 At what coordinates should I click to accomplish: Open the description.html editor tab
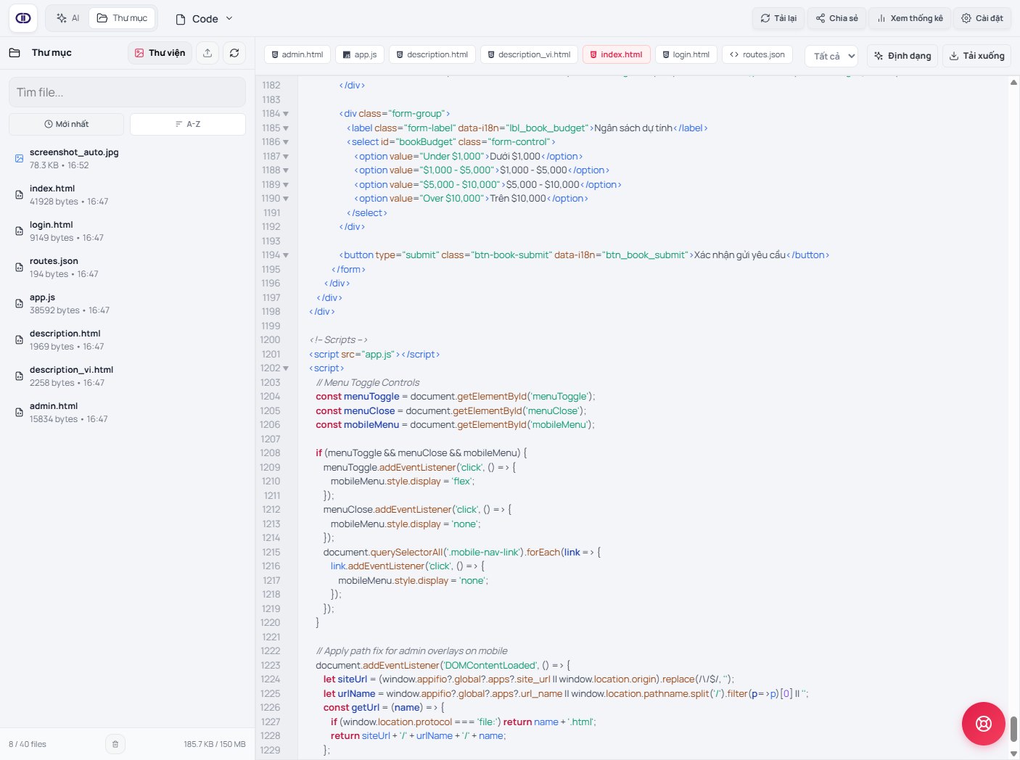tap(432, 54)
